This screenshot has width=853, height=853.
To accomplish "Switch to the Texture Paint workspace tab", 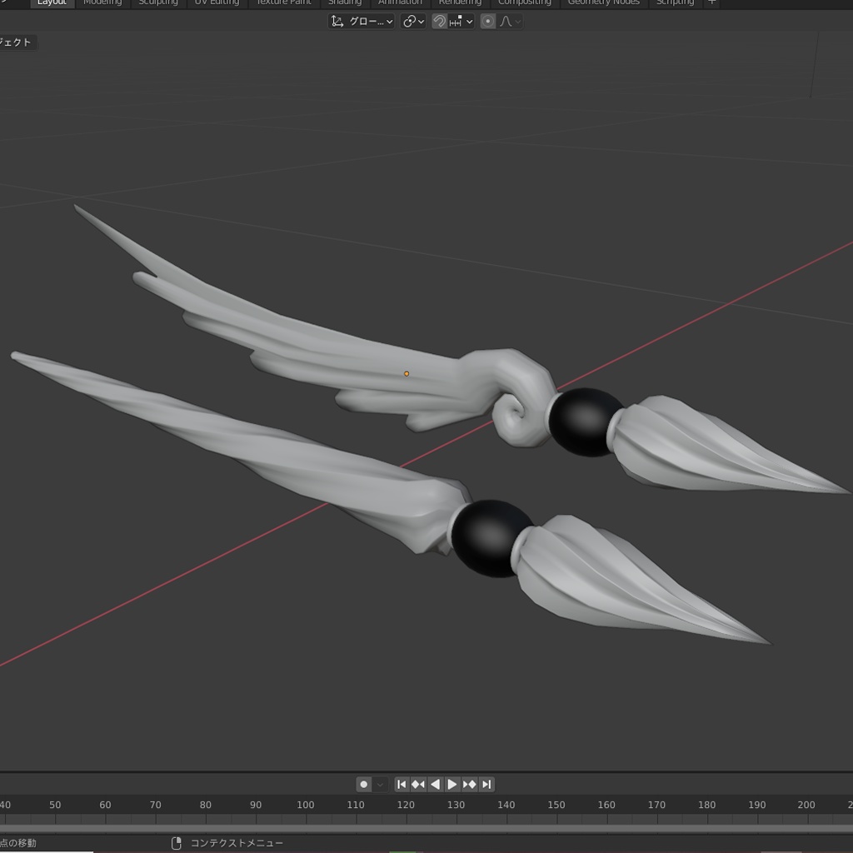I will tap(283, 2).
